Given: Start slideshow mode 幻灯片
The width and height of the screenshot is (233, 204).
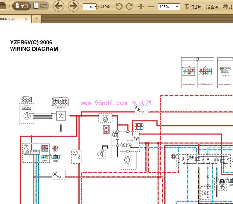Looking at the screenshot, I should pyautogui.click(x=193, y=7).
